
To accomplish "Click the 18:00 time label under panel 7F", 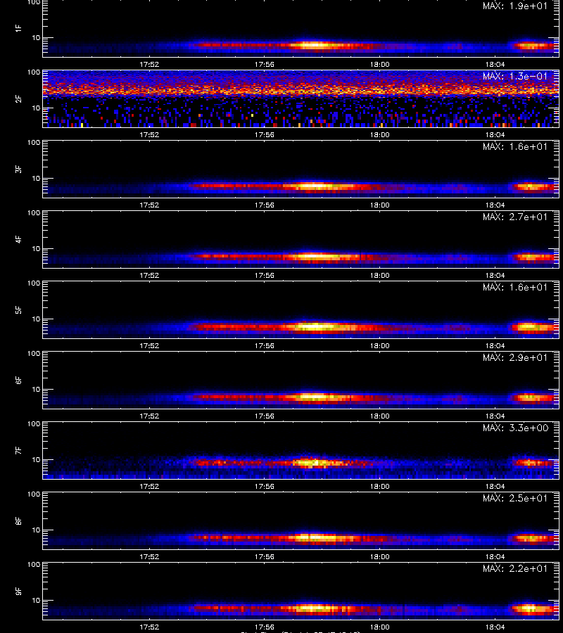I will (380, 487).
